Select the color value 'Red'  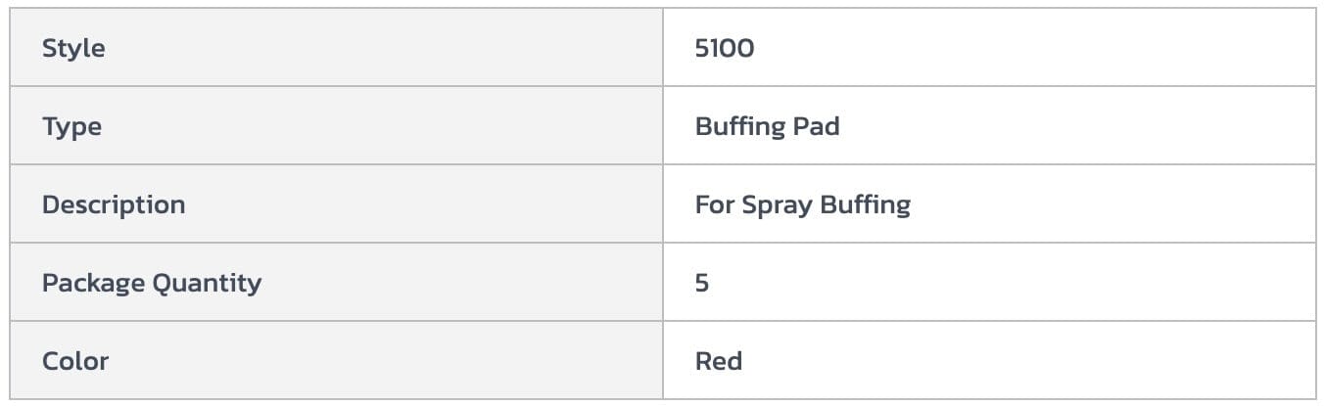pos(718,361)
